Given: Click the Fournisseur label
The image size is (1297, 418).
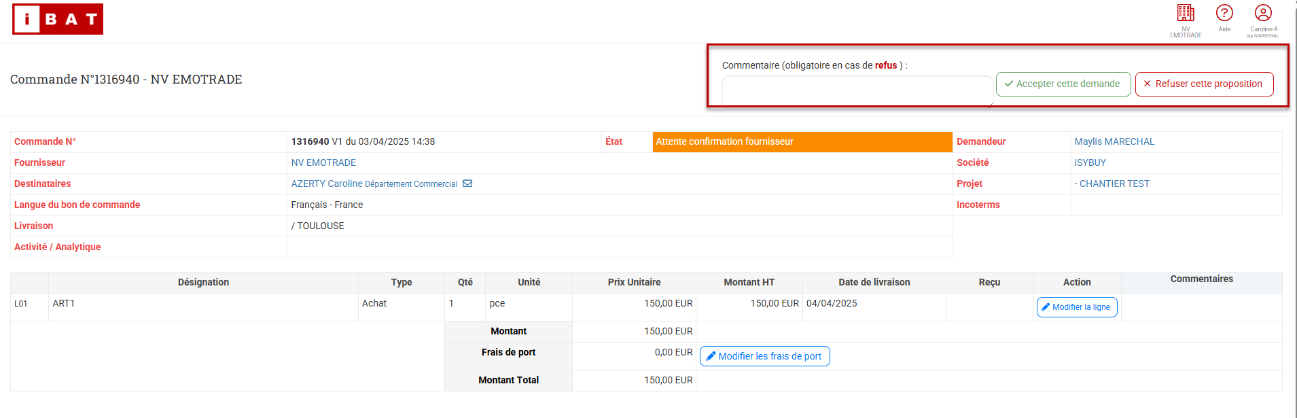Looking at the screenshot, I should (x=39, y=162).
